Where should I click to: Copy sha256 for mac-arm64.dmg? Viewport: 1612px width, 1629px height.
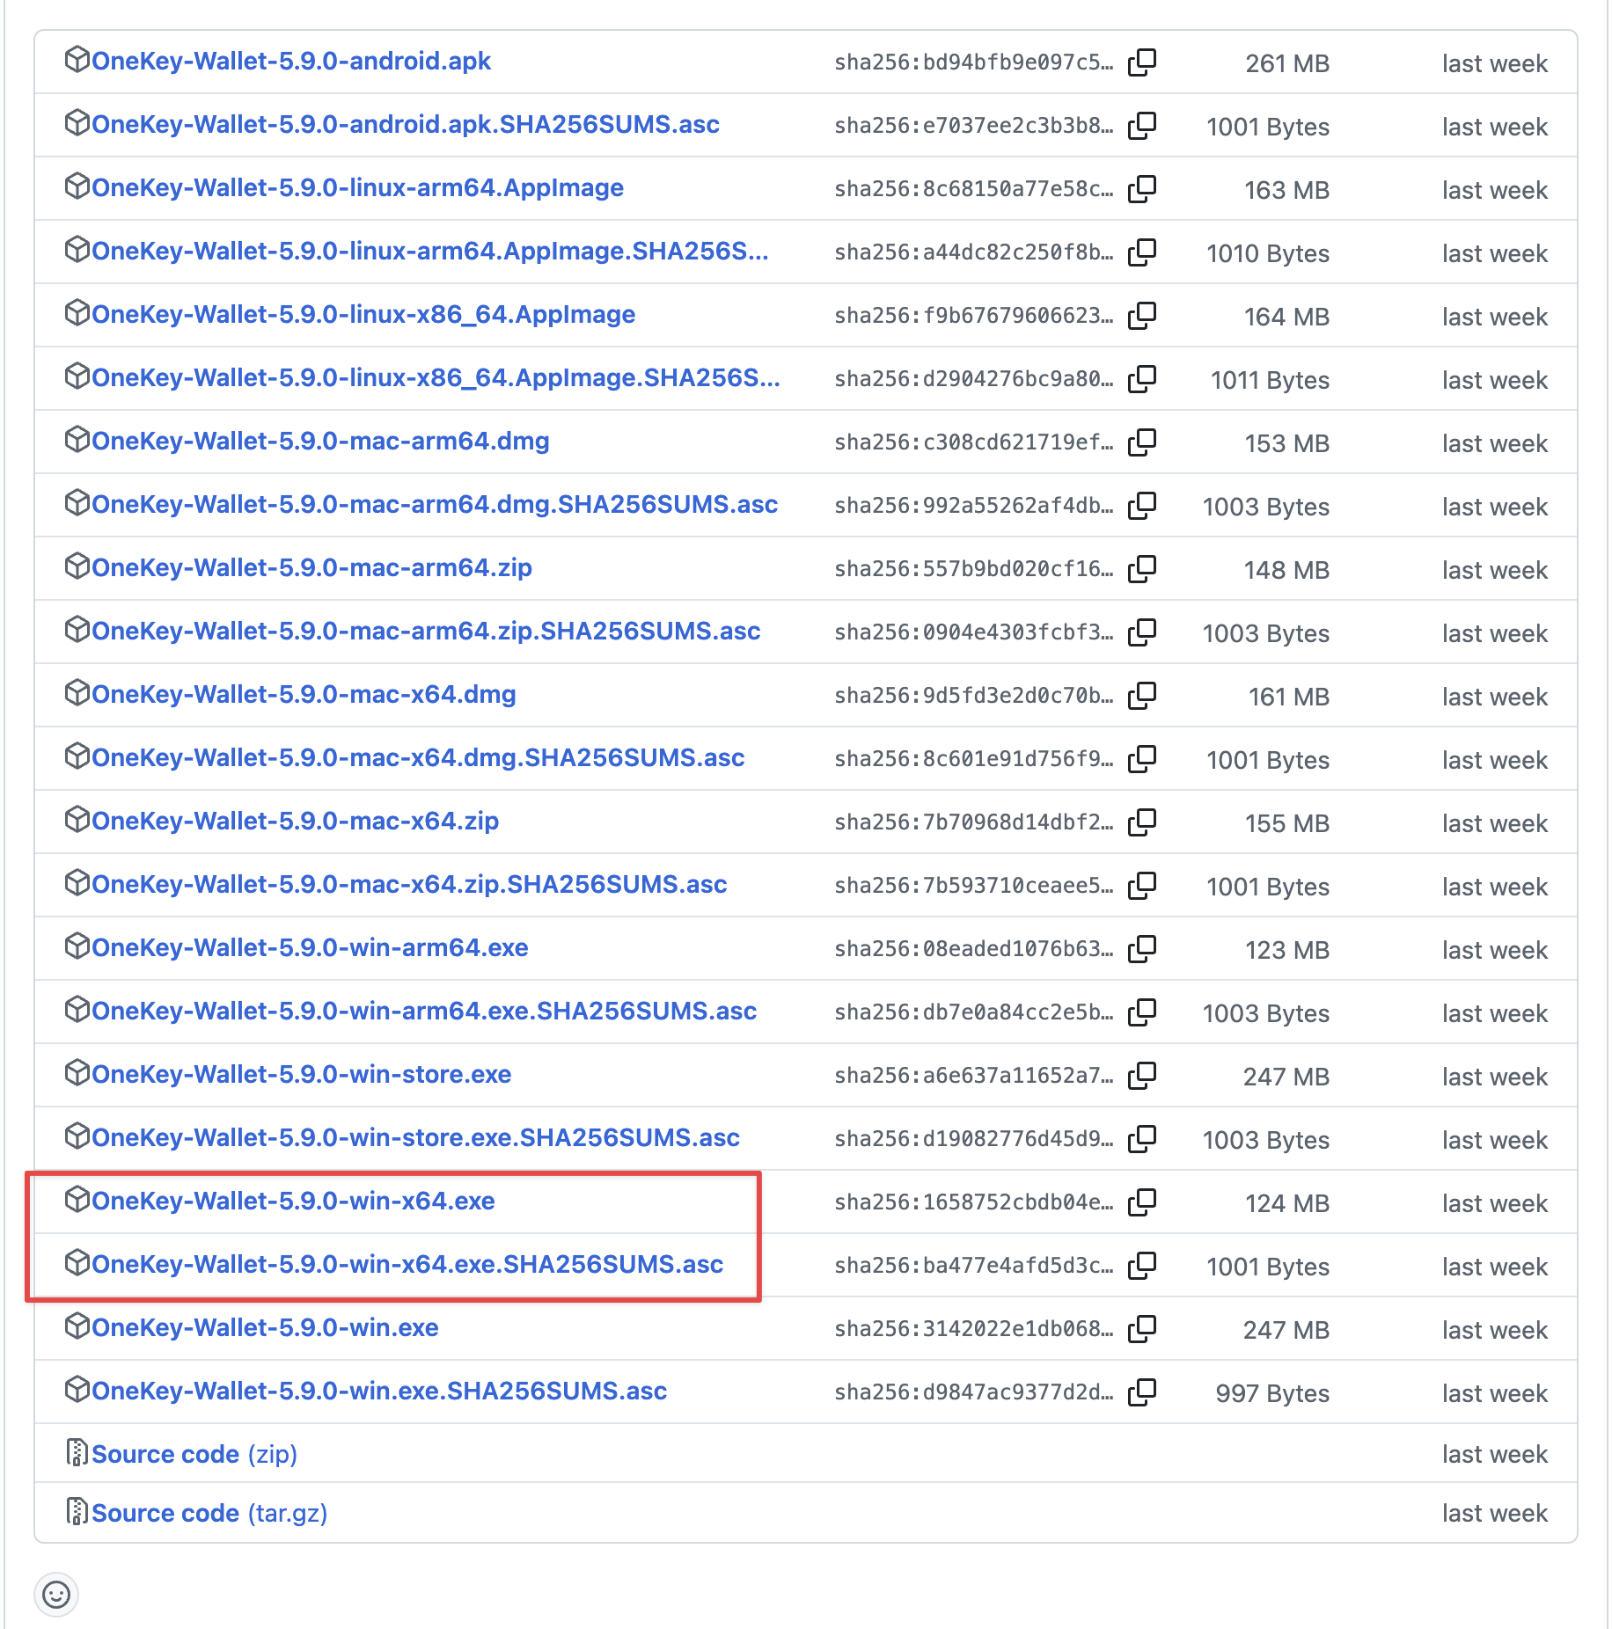[1142, 442]
